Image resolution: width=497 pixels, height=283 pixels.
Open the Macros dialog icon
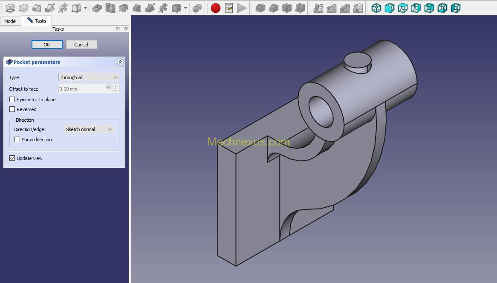tap(229, 8)
